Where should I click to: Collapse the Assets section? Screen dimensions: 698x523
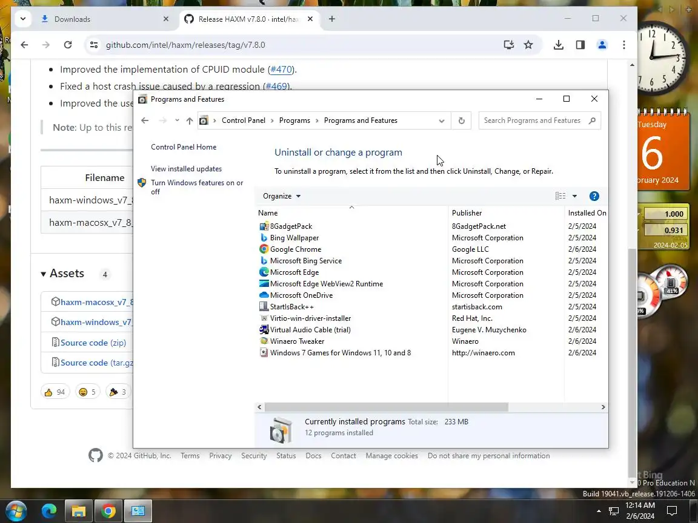point(43,274)
